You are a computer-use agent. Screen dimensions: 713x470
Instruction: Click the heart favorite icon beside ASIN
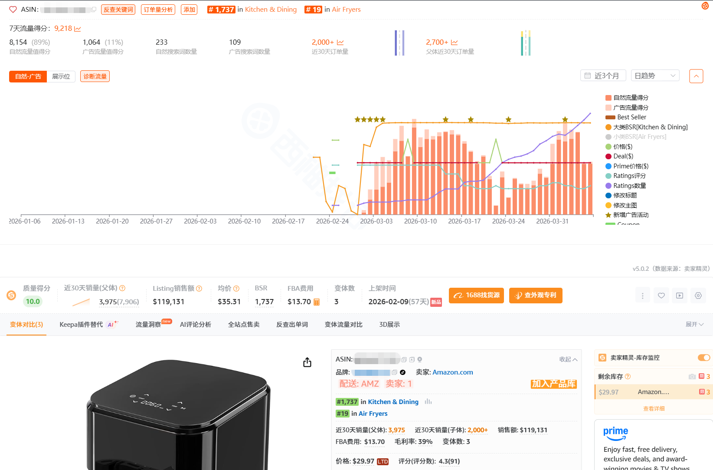13,10
